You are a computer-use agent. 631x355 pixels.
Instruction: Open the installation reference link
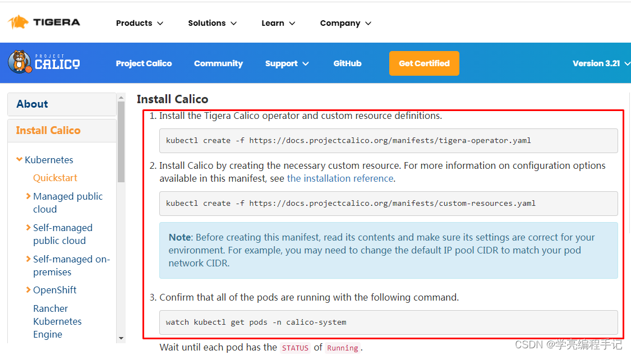point(340,178)
